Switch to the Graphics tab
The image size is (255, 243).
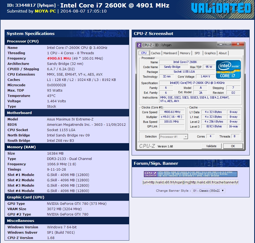(x=210, y=53)
